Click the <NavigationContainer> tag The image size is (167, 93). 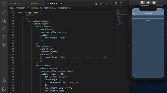pyautogui.click(x=39, y=21)
